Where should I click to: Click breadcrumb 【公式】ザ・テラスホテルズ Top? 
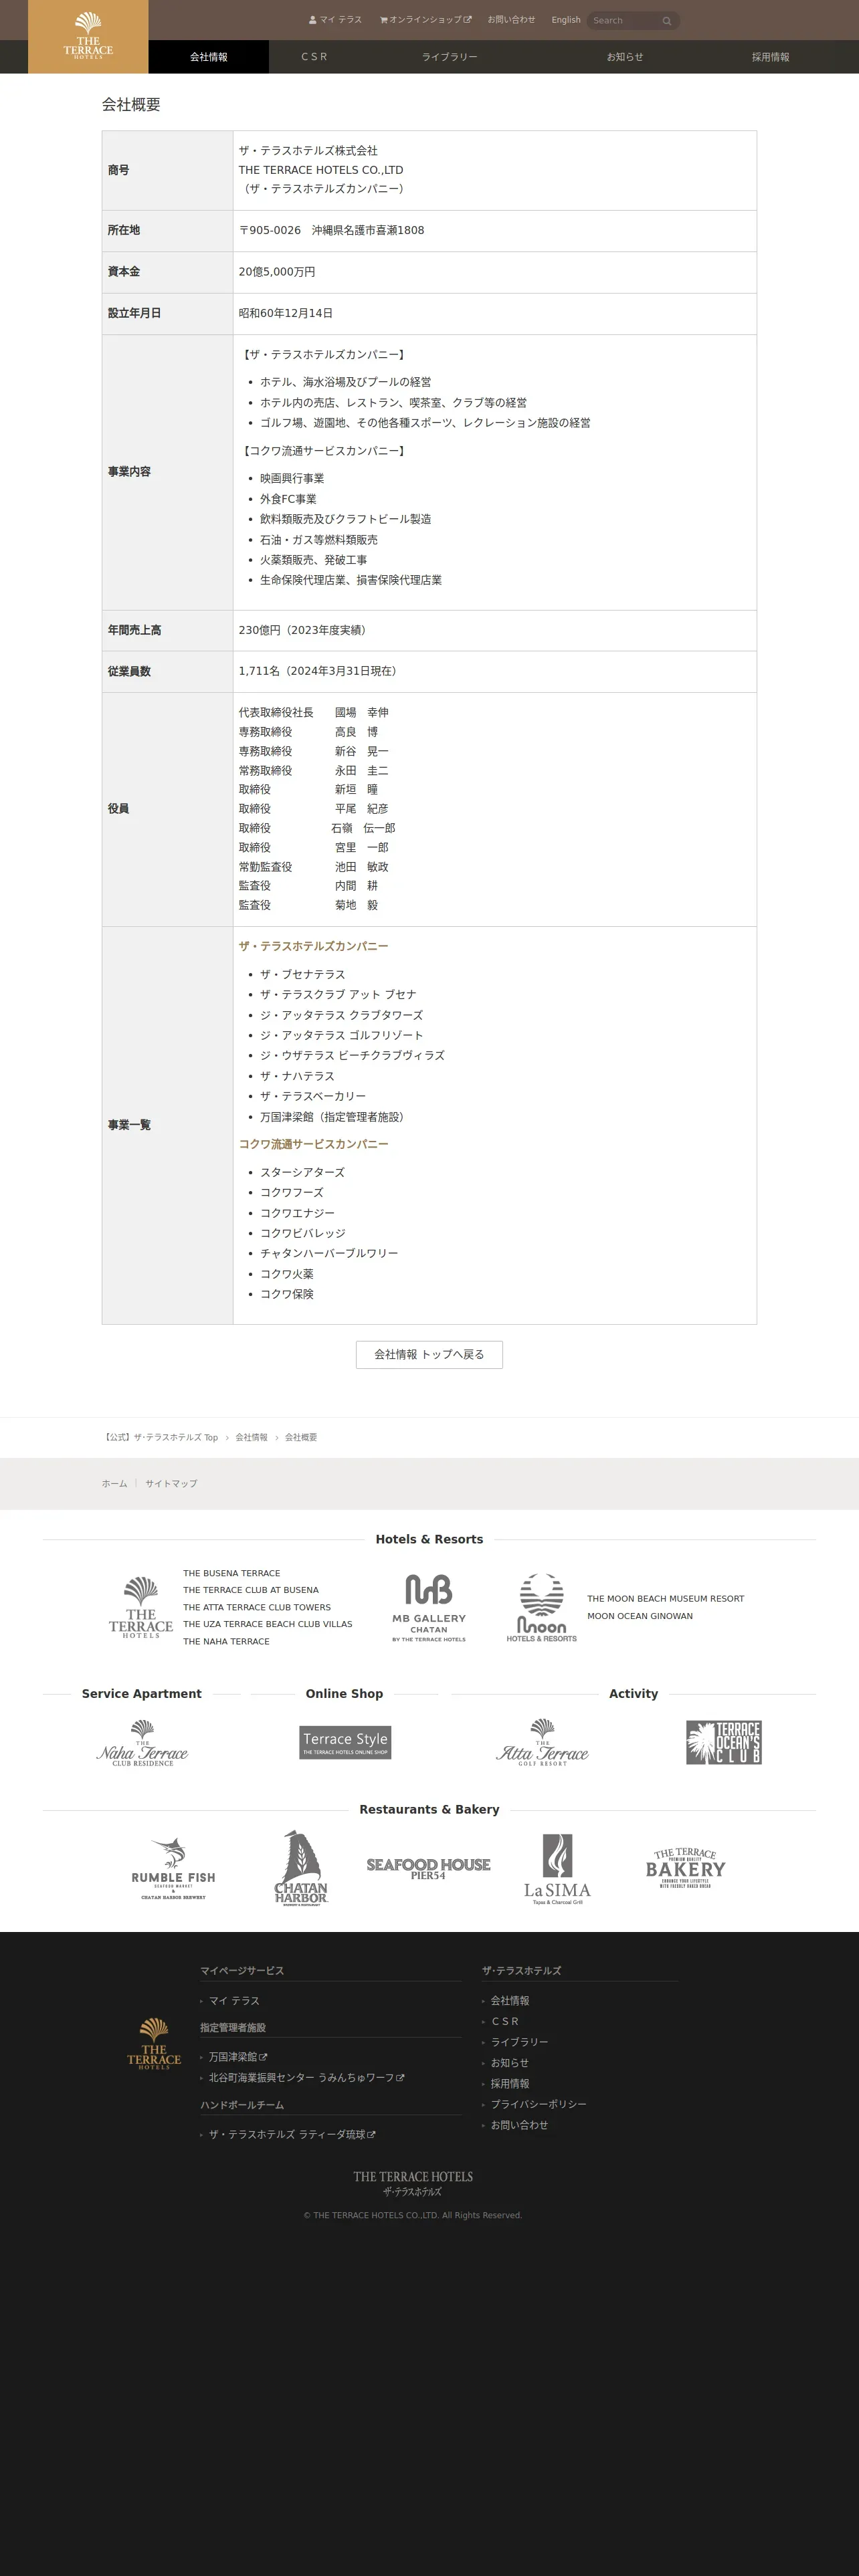tap(160, 1437)
